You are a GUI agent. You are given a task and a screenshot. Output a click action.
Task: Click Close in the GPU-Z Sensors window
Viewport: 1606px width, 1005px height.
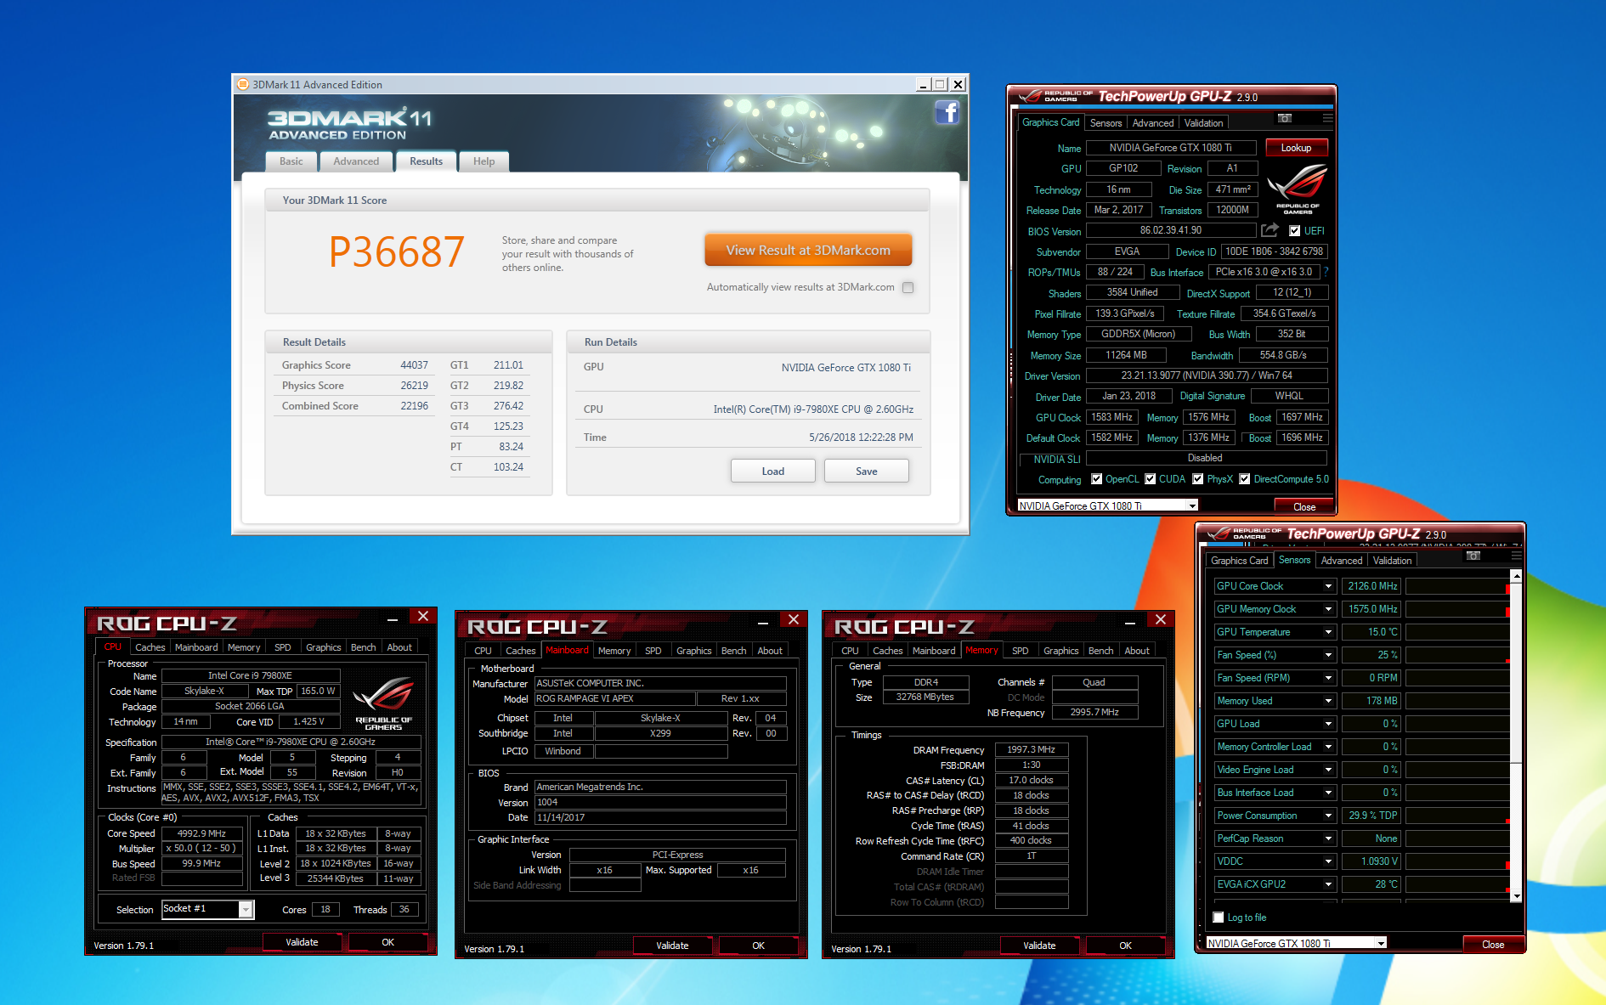tap(1493, 945)
